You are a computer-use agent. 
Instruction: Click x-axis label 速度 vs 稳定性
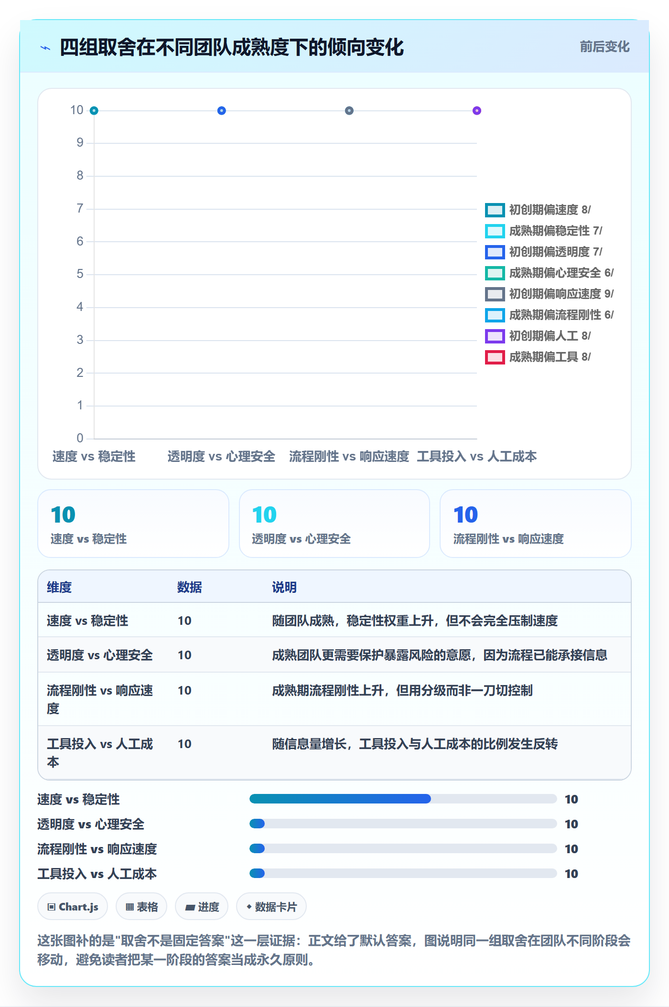pos(94,456)
